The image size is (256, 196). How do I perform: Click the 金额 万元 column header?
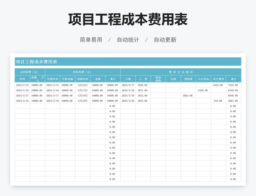point(37,79)
